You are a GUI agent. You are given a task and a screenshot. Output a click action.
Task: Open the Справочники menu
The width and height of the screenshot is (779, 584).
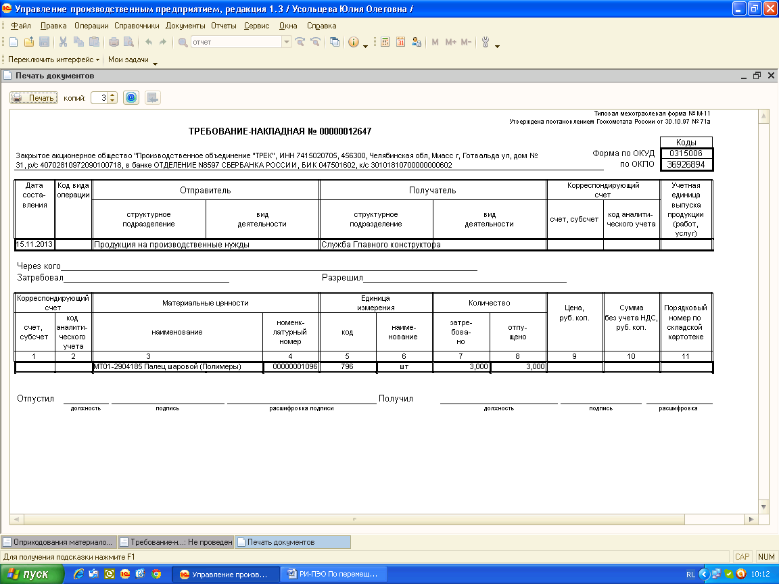(x=137, y=26)
